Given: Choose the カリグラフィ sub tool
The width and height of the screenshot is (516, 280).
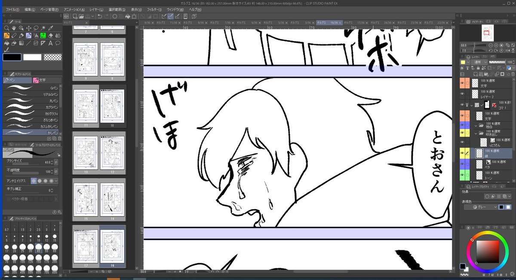Looking at the screenshot, I should click(x=31, y=113).
